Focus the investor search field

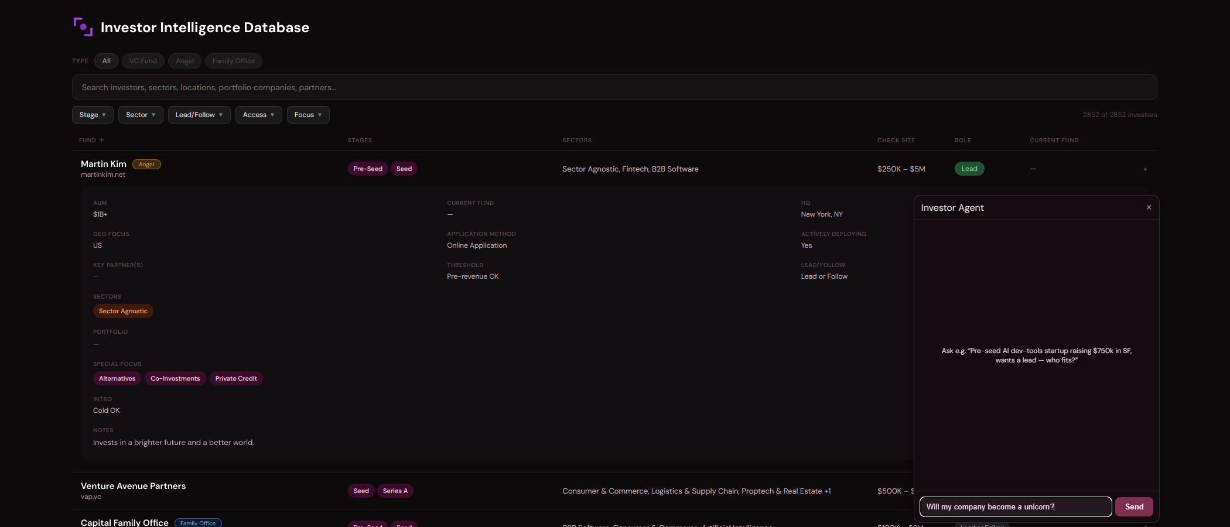614,87
